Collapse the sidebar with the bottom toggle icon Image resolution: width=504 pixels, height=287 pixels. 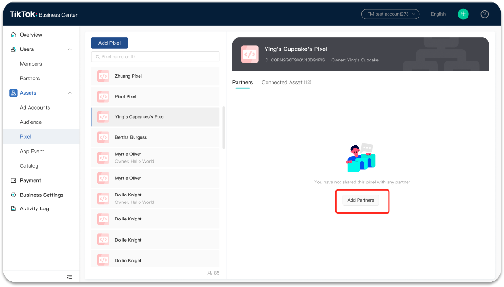pos(69,278)
